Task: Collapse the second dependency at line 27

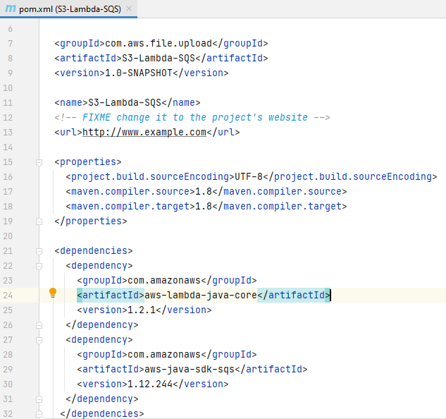Action: 39,340
